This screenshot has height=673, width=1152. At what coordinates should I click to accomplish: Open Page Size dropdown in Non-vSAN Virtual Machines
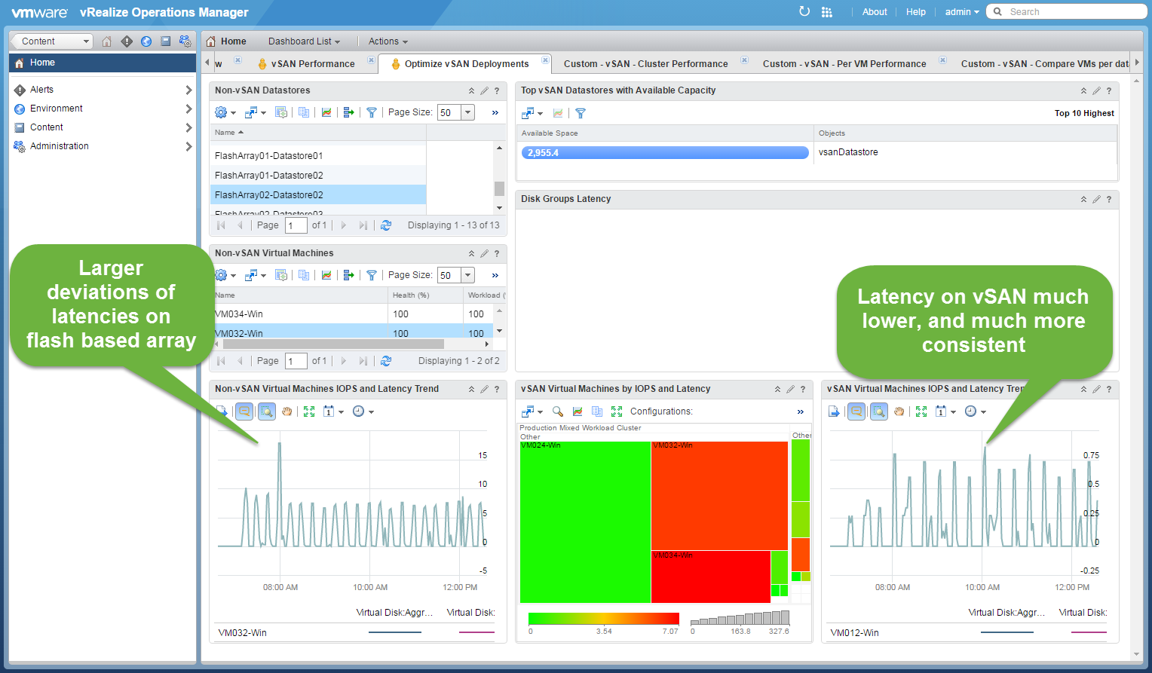point(468,275)
